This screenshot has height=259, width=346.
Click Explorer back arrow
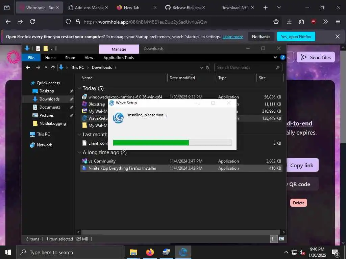28,67
